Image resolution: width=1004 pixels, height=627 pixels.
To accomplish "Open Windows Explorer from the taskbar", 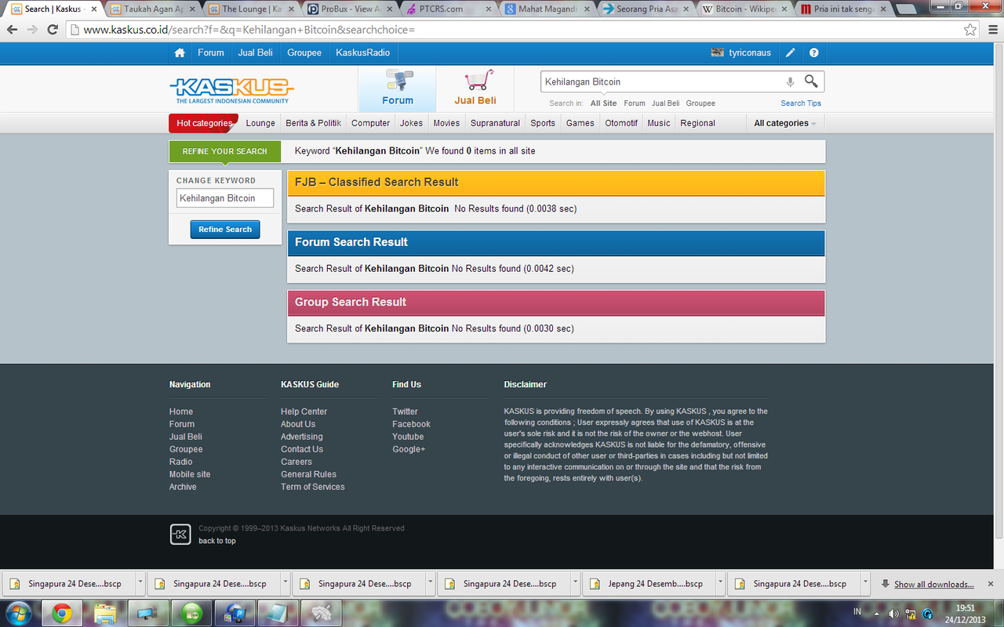I will [104, 613].
